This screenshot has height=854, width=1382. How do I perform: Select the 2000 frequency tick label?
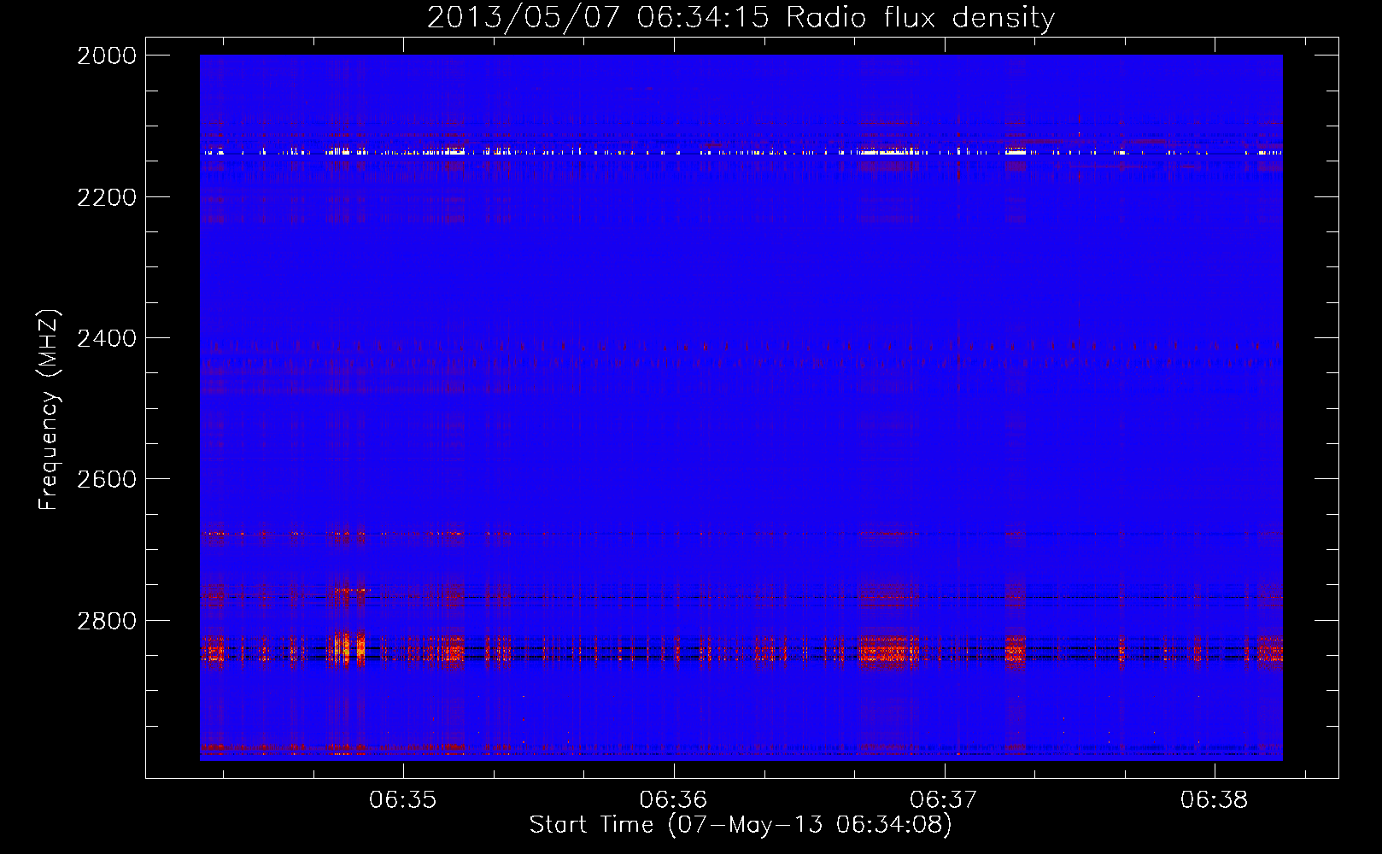pyautogui.click(x=107, y=56)
